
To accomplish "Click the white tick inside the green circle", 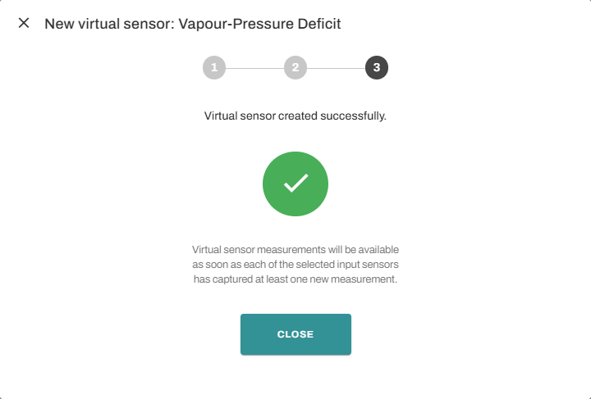I will 295,184.
